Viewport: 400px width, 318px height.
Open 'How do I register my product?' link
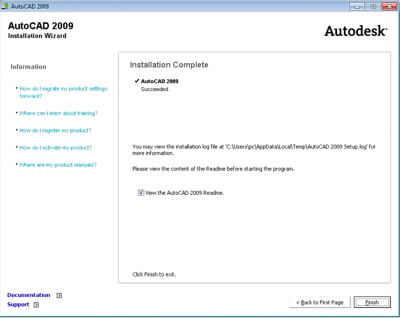pos(55,131)
